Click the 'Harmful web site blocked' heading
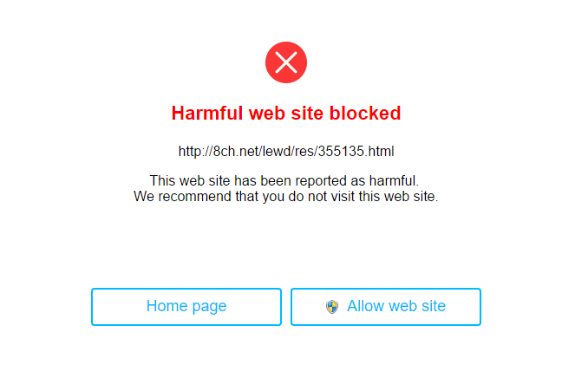Screen dimensions: 562x365 [x=286, y=114]
